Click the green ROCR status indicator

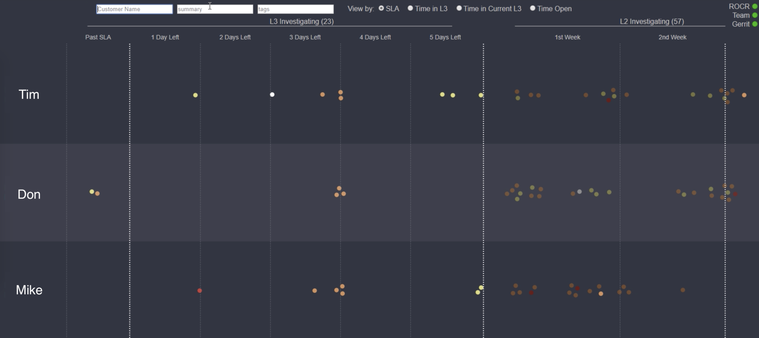coord(754,6)
